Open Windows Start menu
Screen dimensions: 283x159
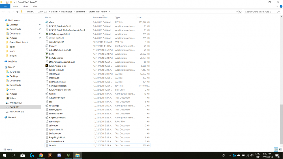coord(4,155)
